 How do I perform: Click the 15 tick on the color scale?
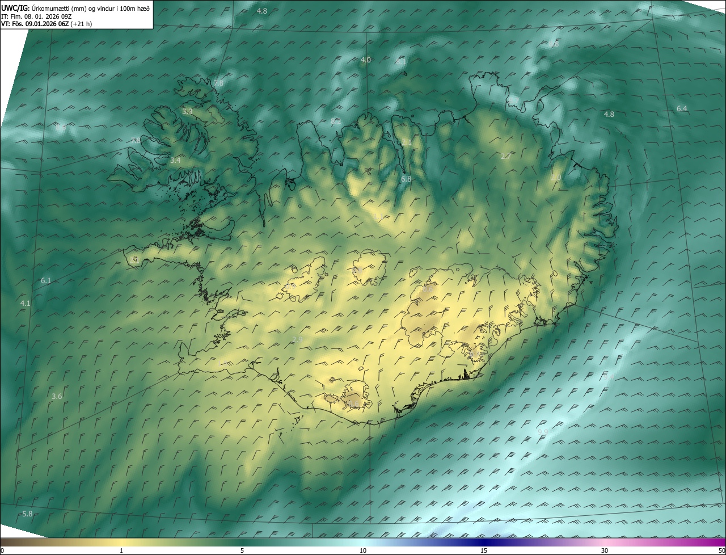click(484, 550)
